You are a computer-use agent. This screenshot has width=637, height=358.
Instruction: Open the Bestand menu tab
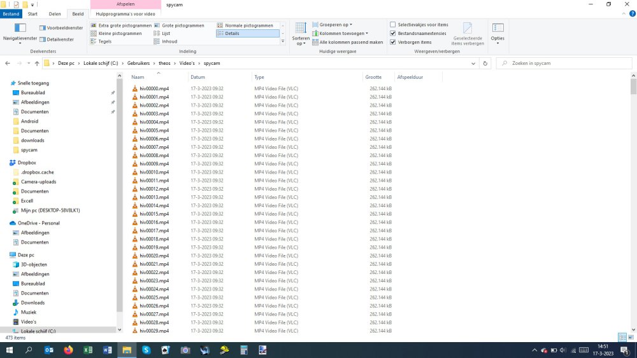[x=11, y=13]
